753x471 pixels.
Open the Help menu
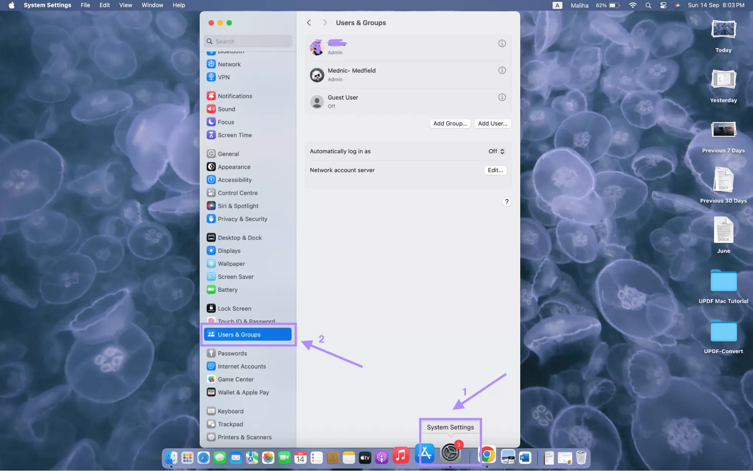point(179,5)
